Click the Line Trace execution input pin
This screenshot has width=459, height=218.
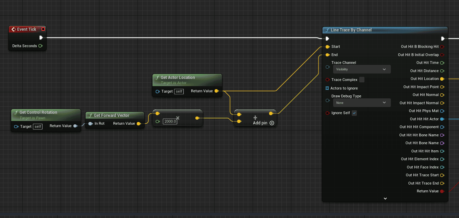pyautogui.click(x=327, y=39)
